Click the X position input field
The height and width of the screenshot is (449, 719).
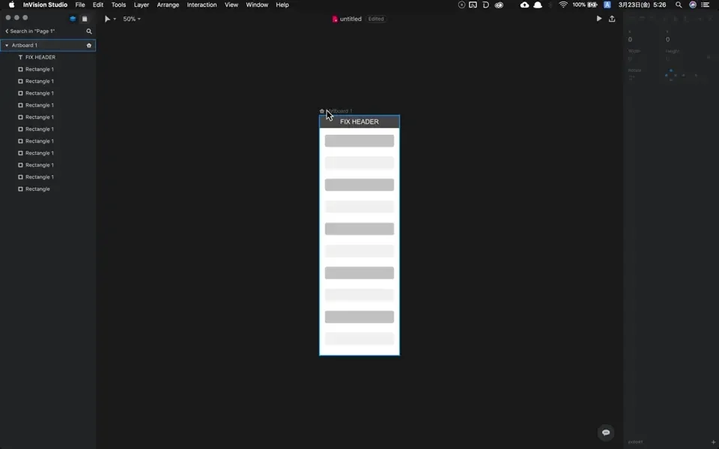click(x=639, y=39)
